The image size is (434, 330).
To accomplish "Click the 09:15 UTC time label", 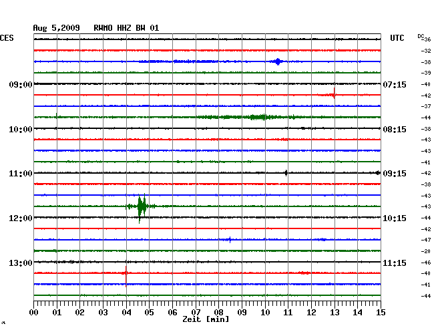I will point(395,174).
